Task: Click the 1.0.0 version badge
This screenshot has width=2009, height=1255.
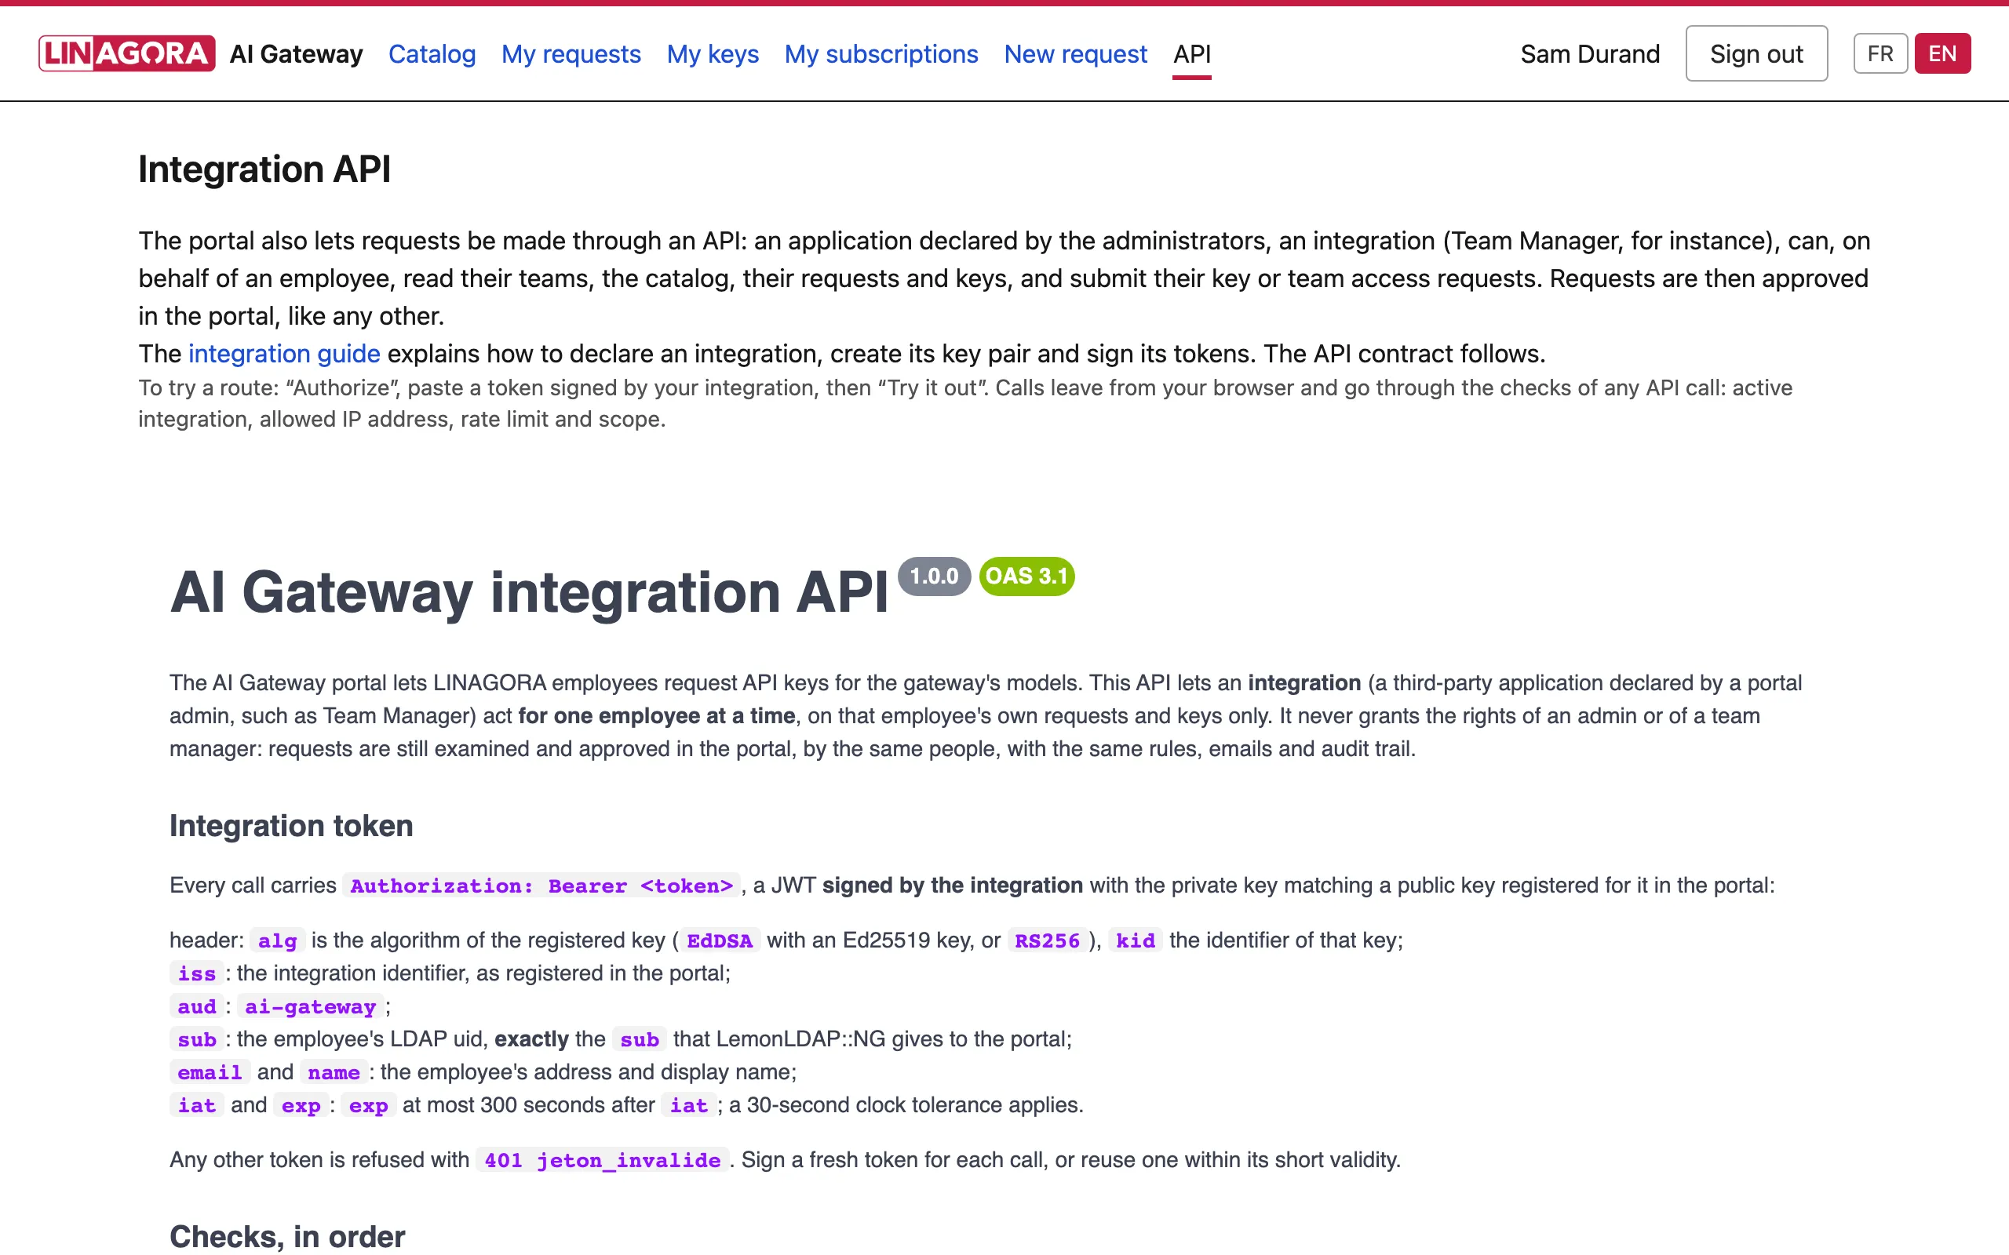Action: click(934, 576)
